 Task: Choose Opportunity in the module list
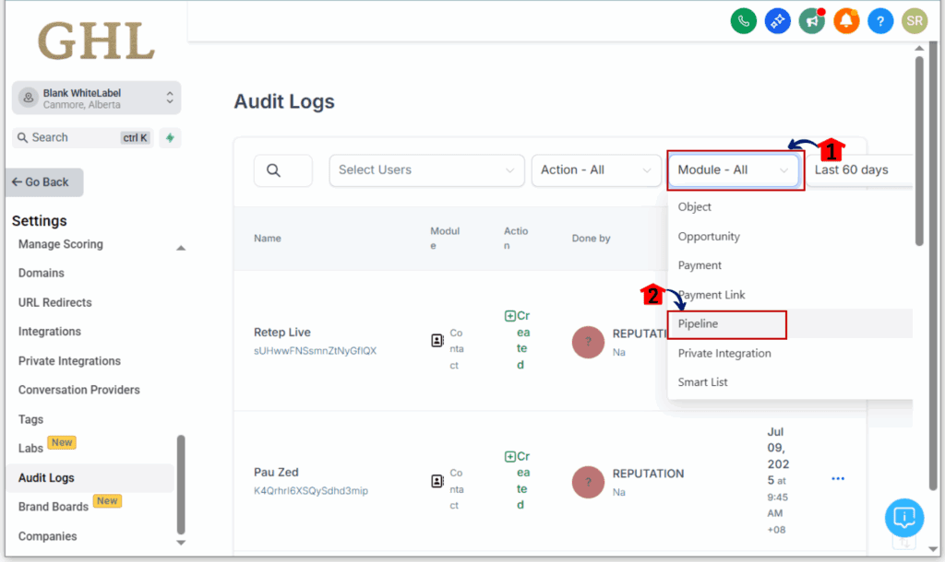(709, 237)
